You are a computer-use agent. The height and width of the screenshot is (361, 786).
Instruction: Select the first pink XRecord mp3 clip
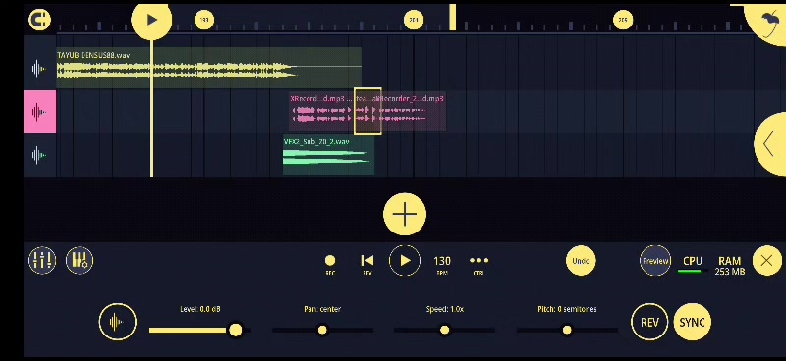click(x=321, y=112)
